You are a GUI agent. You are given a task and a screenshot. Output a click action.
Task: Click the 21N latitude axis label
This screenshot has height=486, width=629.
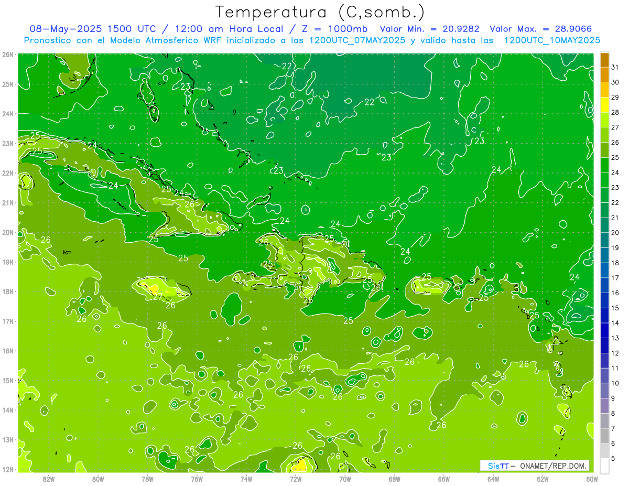[8, 203]
